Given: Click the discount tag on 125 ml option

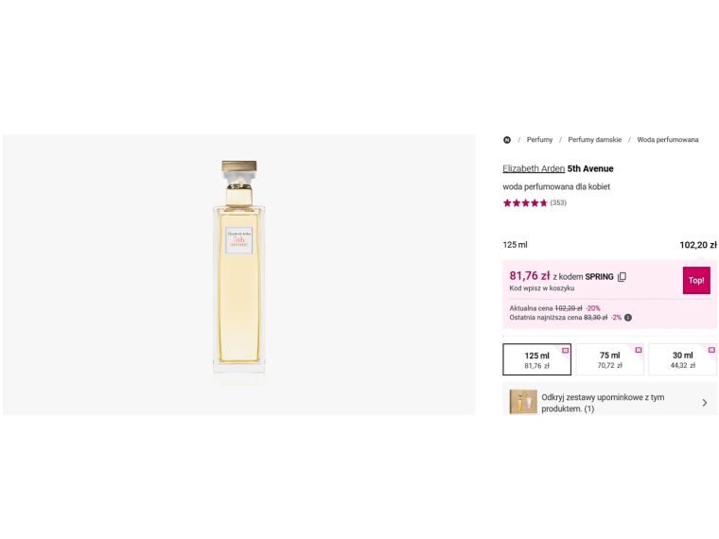Looking at the screenshot, I should point(566,350).
